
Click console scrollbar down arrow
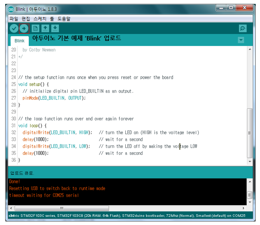(x=250, y=202)
